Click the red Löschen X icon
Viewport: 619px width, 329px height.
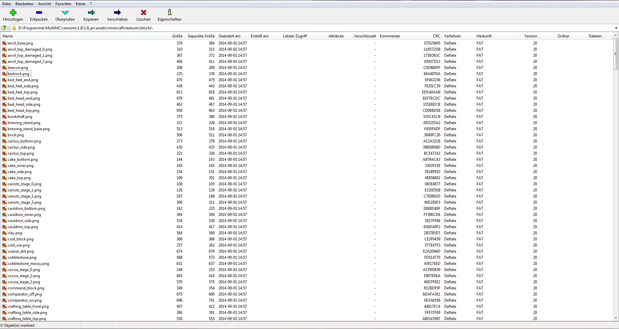click(x=143, y=13)
